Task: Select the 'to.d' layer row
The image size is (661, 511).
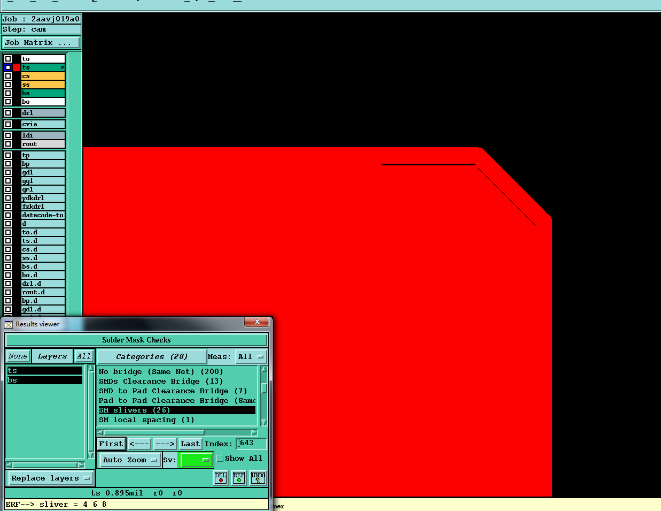Action: tap(43, 233)
